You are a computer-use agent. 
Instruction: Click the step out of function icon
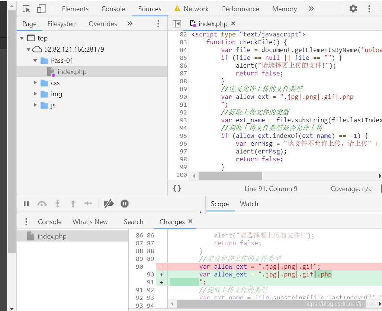tap(73, 204)
